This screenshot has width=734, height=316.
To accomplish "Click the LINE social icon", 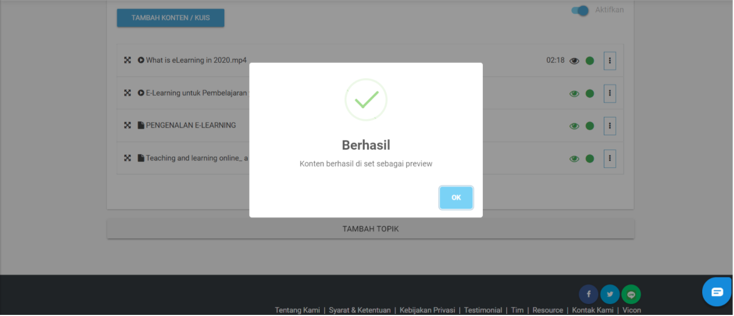I will tap(631, 294).
